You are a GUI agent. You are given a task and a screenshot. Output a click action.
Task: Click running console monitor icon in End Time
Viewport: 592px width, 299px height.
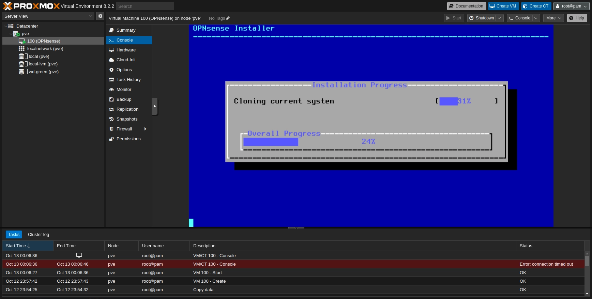tap(79, 255)
